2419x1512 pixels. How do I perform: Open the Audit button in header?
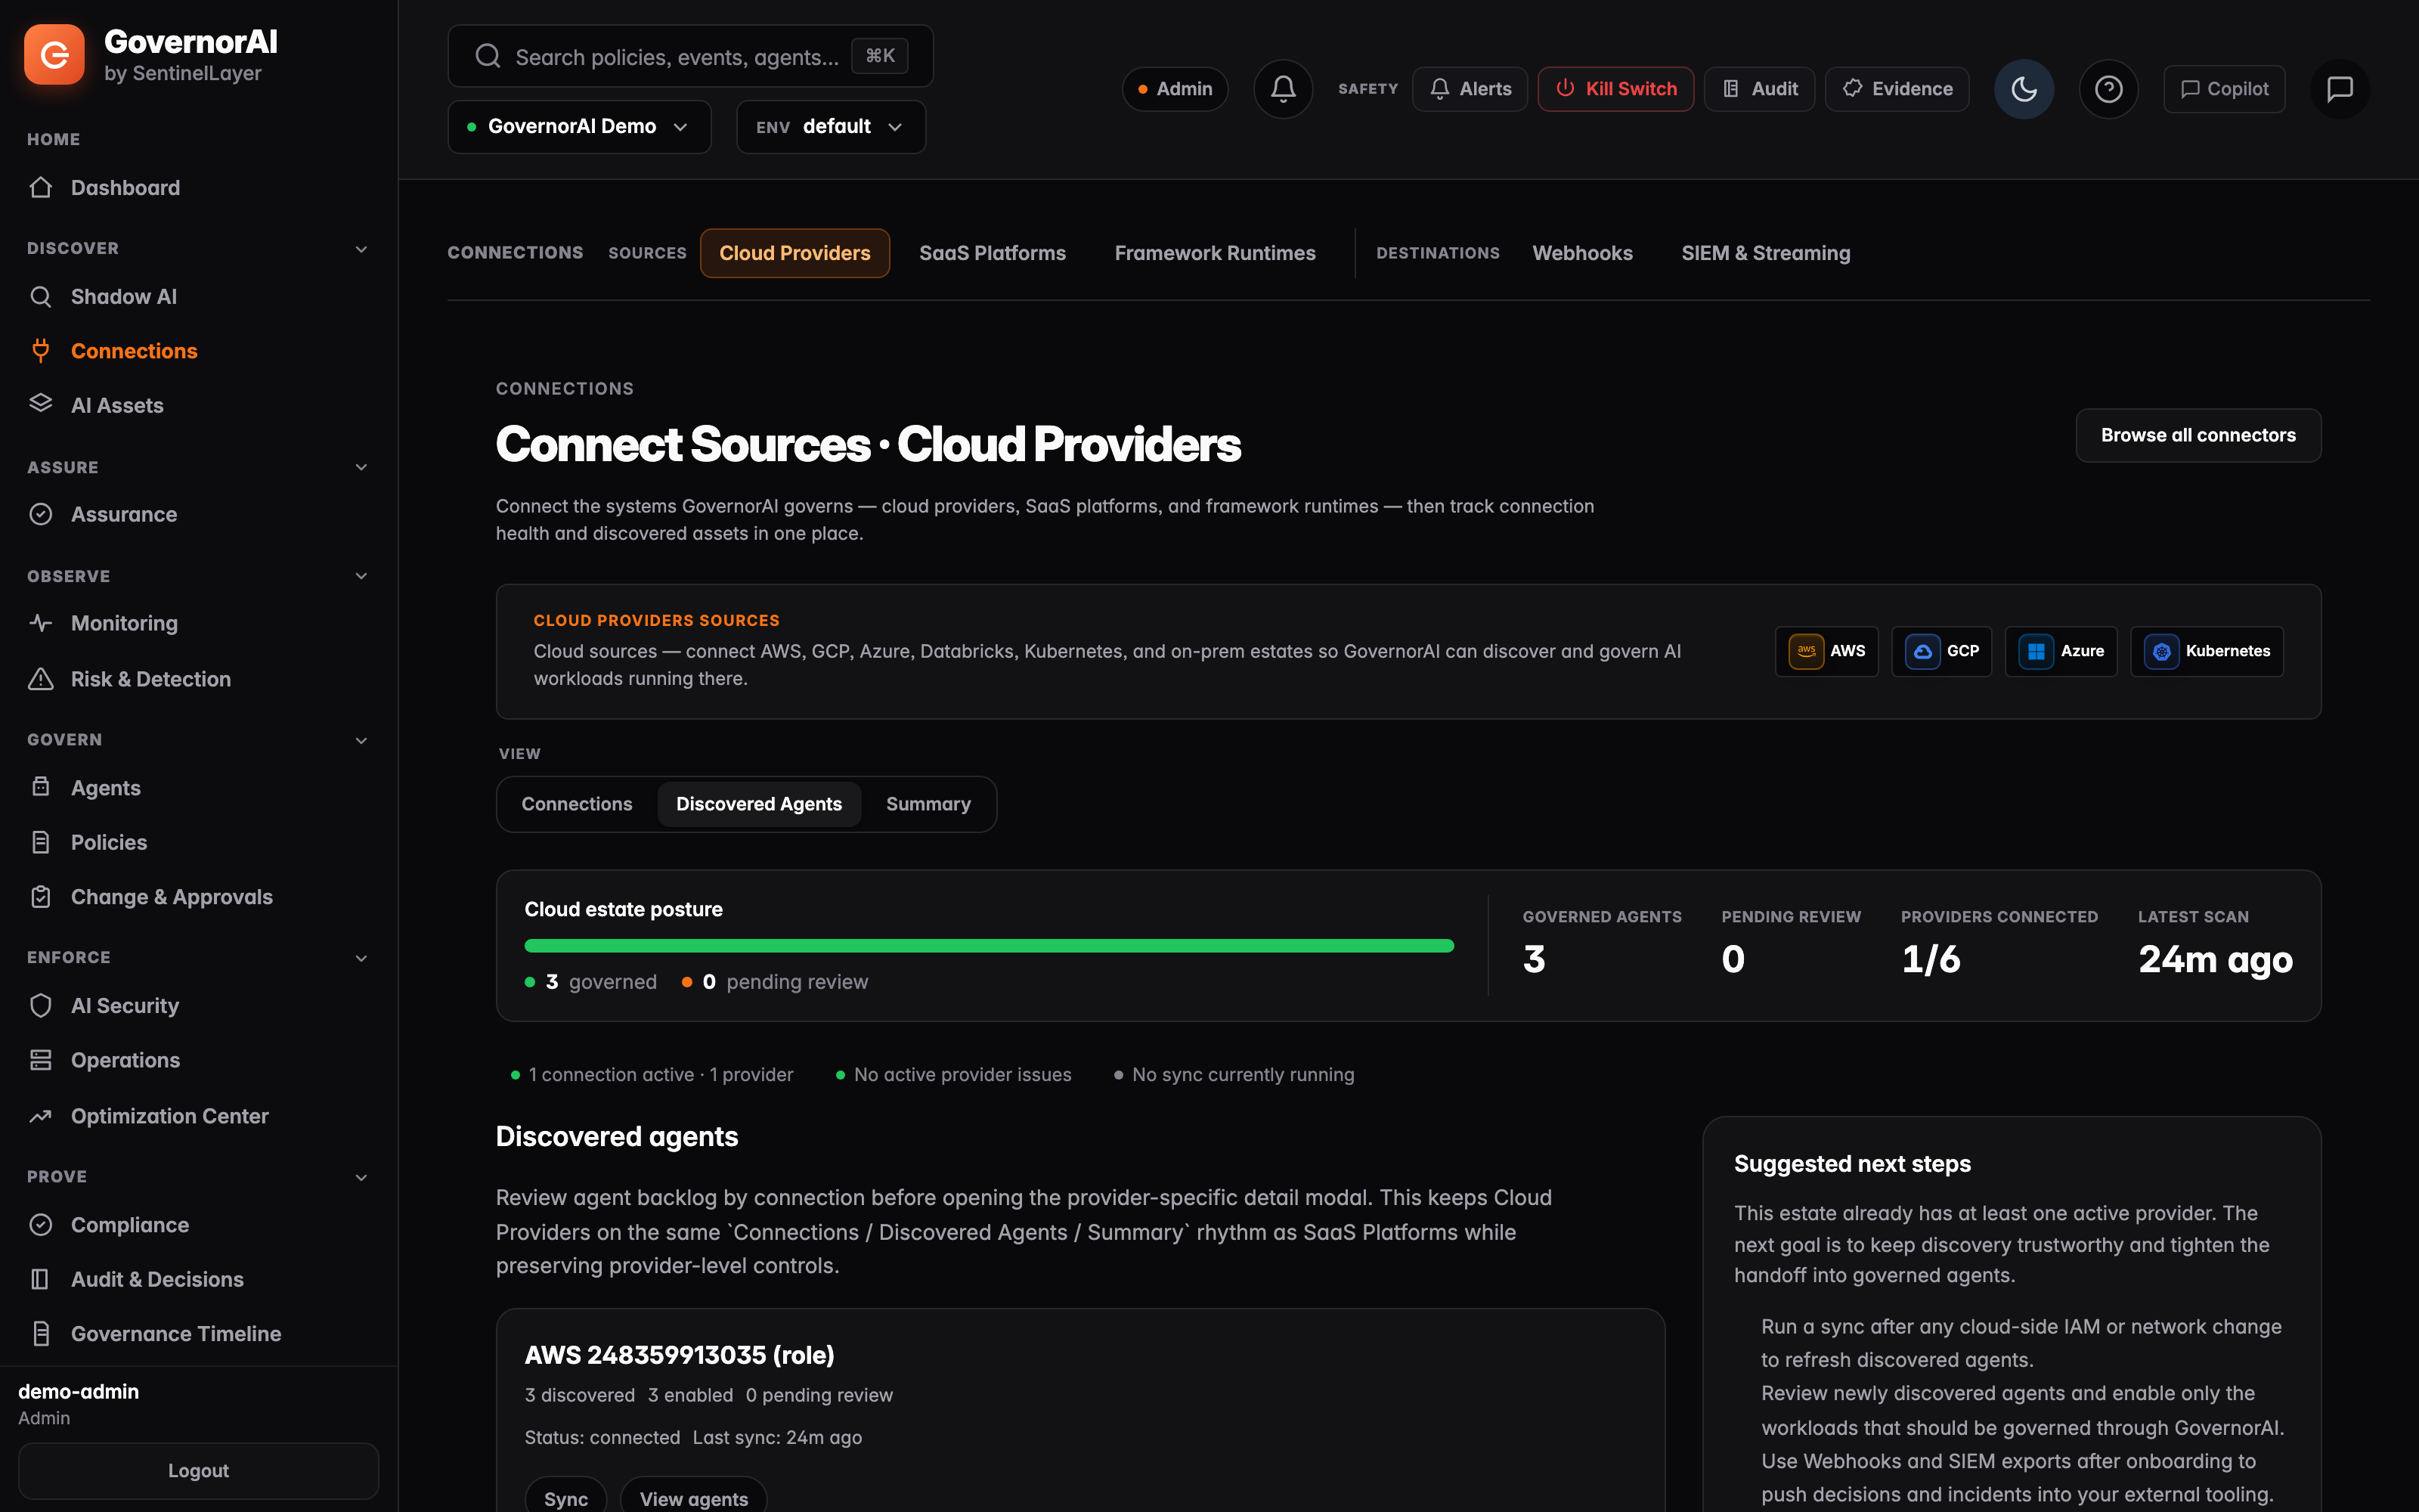coord(1759,89)
